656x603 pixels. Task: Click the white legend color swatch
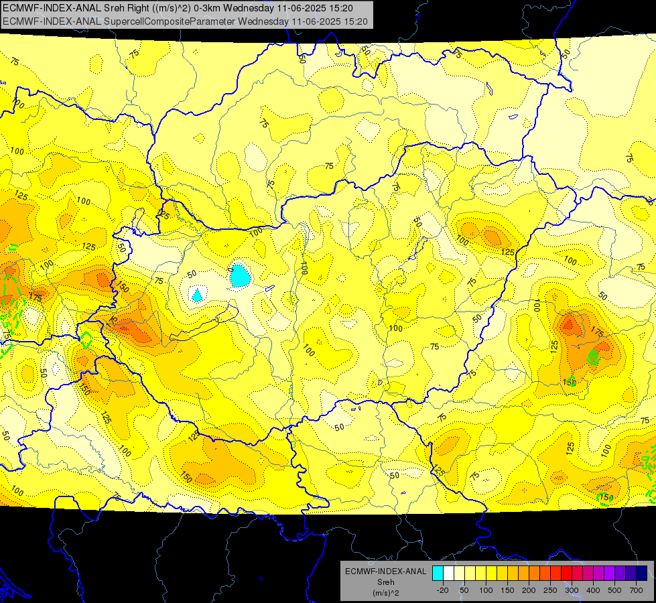click(448, 573)
